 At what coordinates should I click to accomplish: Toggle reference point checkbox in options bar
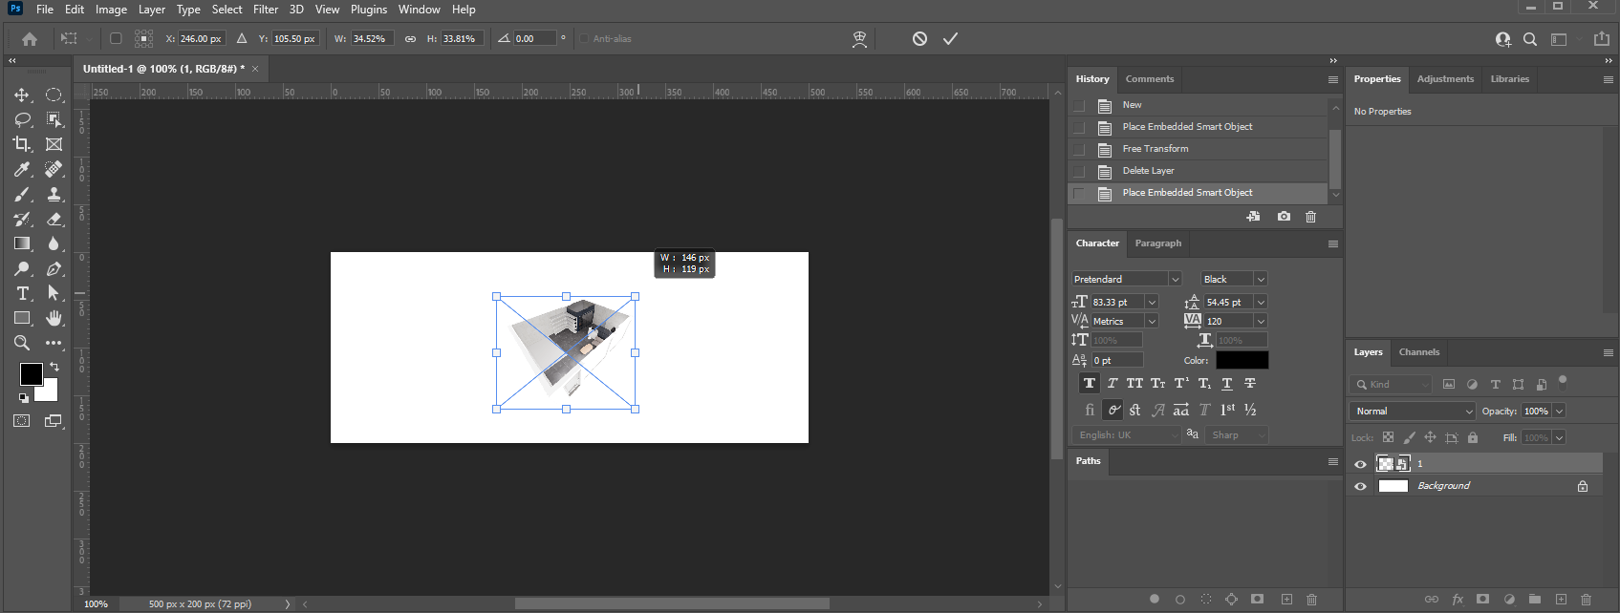[x=116, y=39]
